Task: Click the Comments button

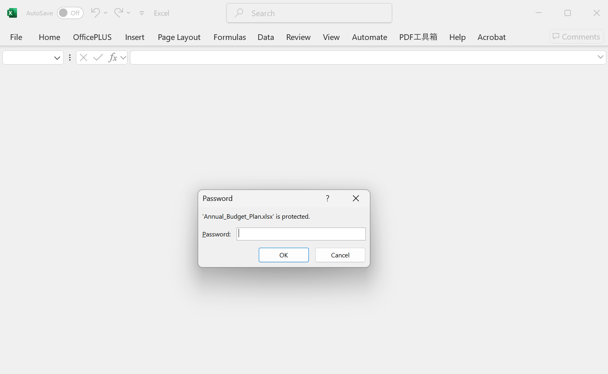Action: click(x=576, y=37)
